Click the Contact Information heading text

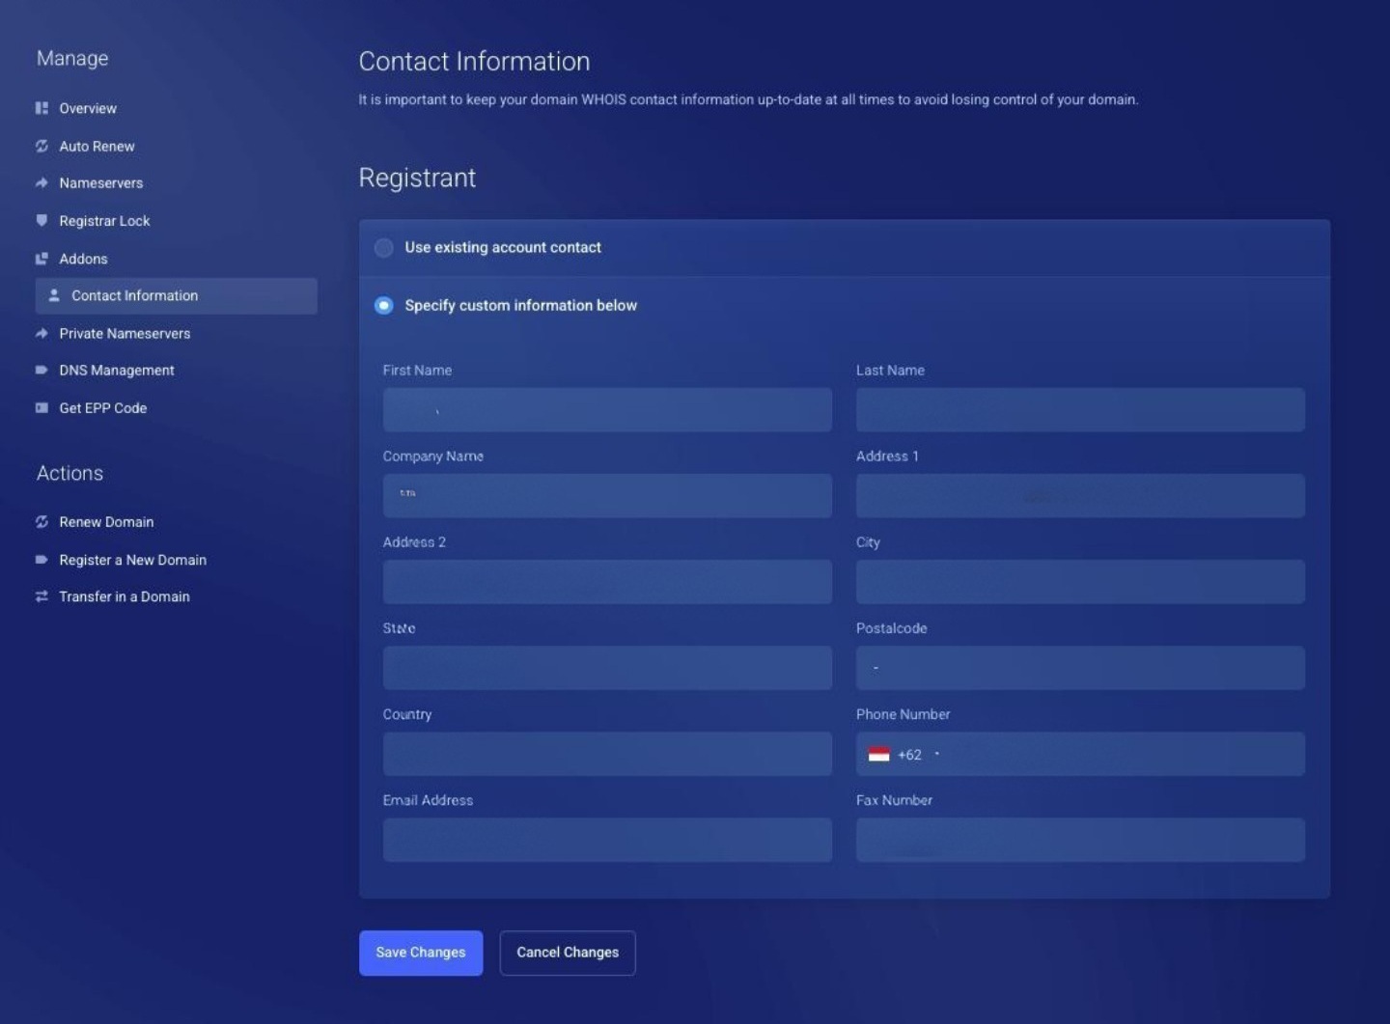point(474,61)
